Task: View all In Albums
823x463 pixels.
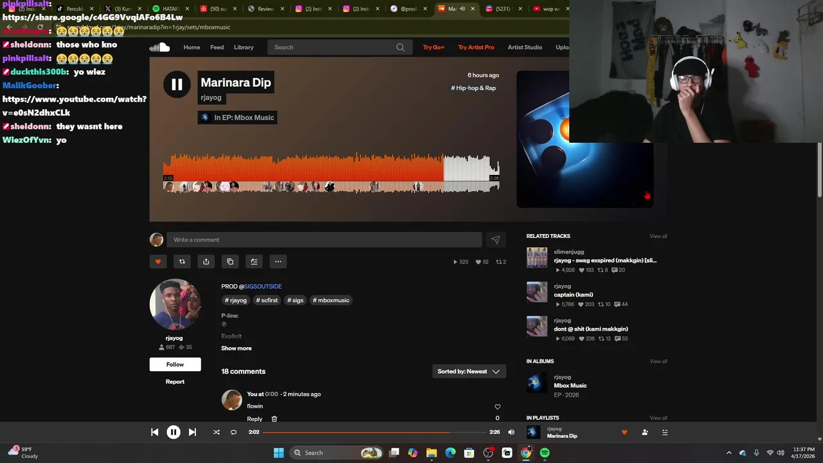Action: click(658, 361)
